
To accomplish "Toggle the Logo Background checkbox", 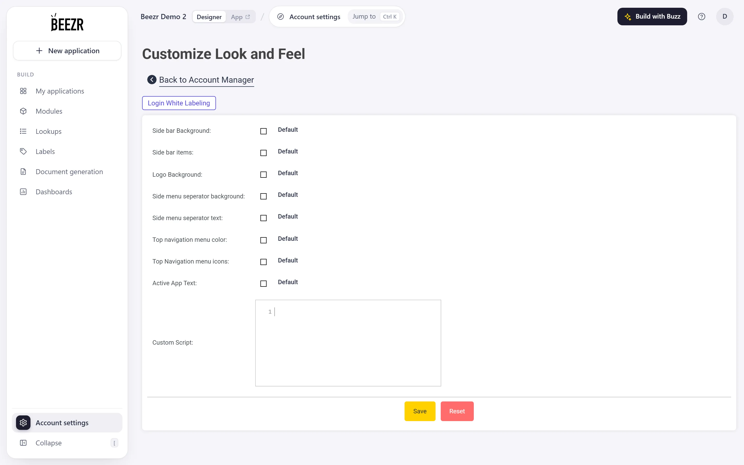I will coord(263,175).
